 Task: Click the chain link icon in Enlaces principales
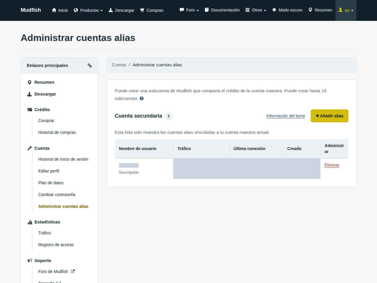coord(90,65)
